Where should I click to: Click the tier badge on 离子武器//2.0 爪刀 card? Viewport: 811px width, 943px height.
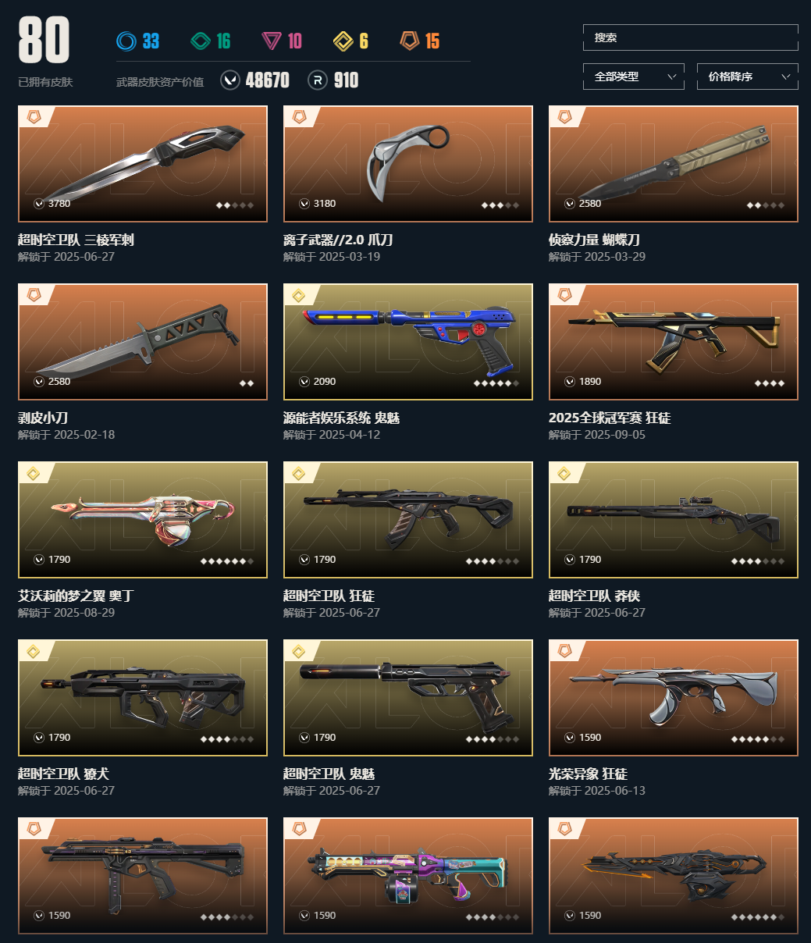[x=299, y=117]
